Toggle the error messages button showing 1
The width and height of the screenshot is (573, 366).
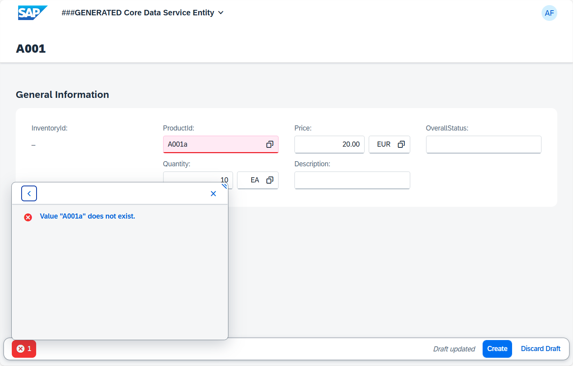[24, 349]
